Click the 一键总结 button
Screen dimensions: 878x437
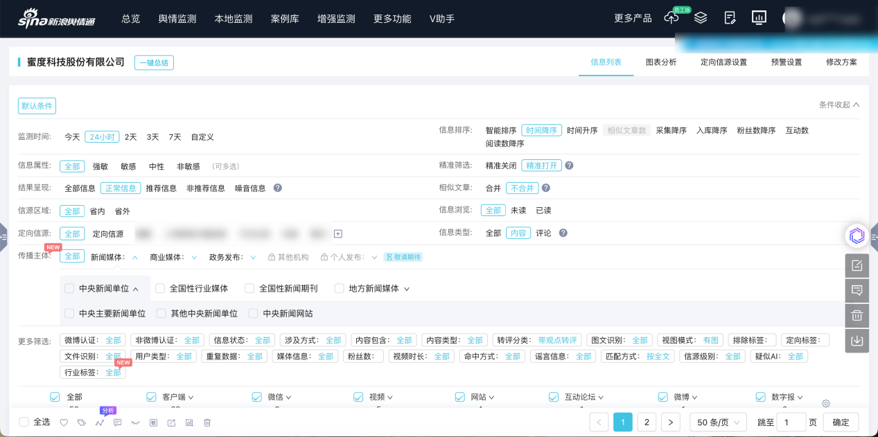[154, 63]
